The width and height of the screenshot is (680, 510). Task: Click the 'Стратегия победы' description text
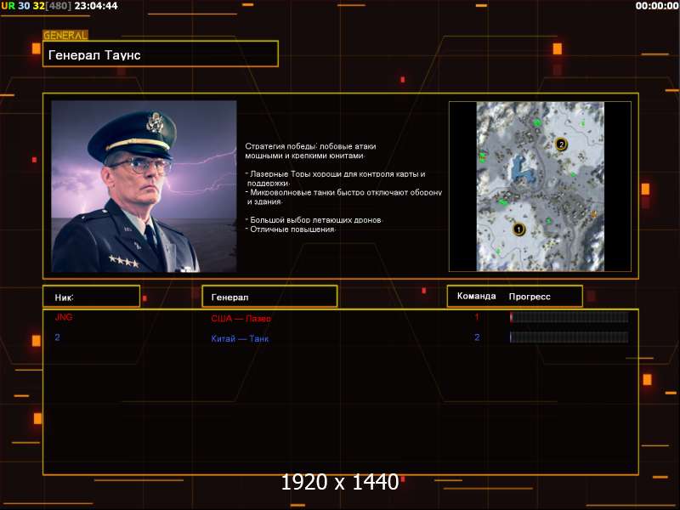(x=310, y=151)
